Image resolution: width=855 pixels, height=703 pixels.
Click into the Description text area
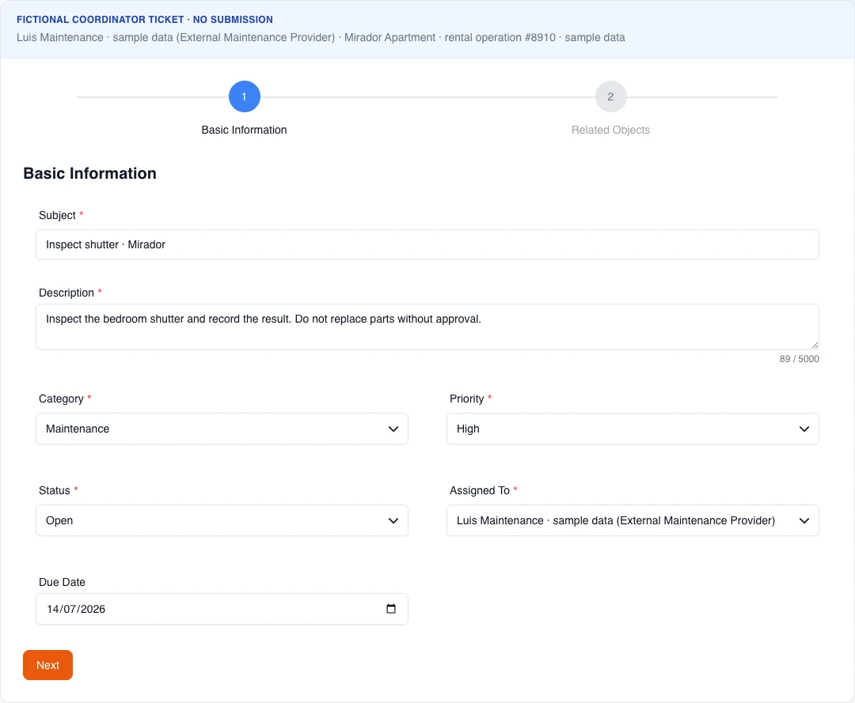pos(427,327)
